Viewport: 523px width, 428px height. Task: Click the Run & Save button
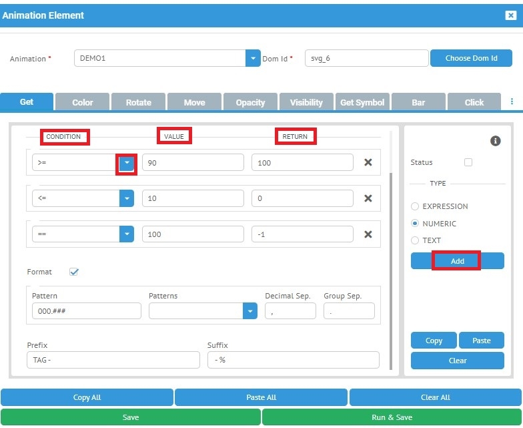click(392, 417)
